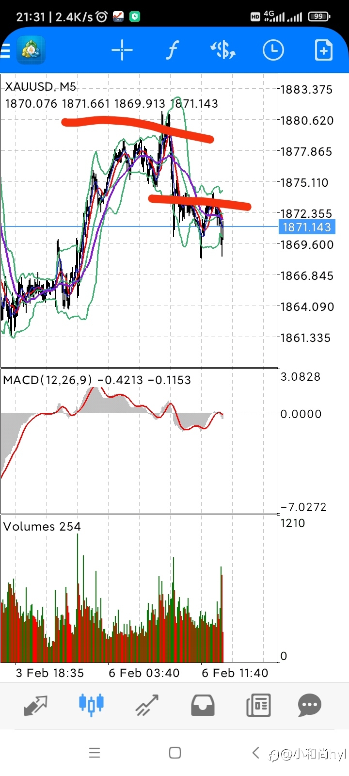The image size is (349, 776).
Task: Tap the 3 Feb 18:35 time label
Action: [x=50, y=673]
